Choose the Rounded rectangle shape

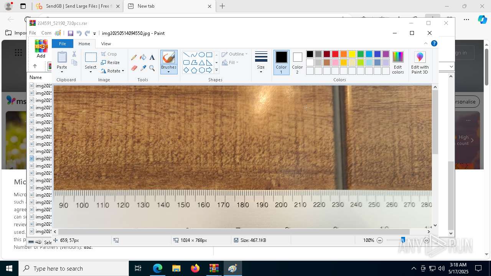coord(186,62)
